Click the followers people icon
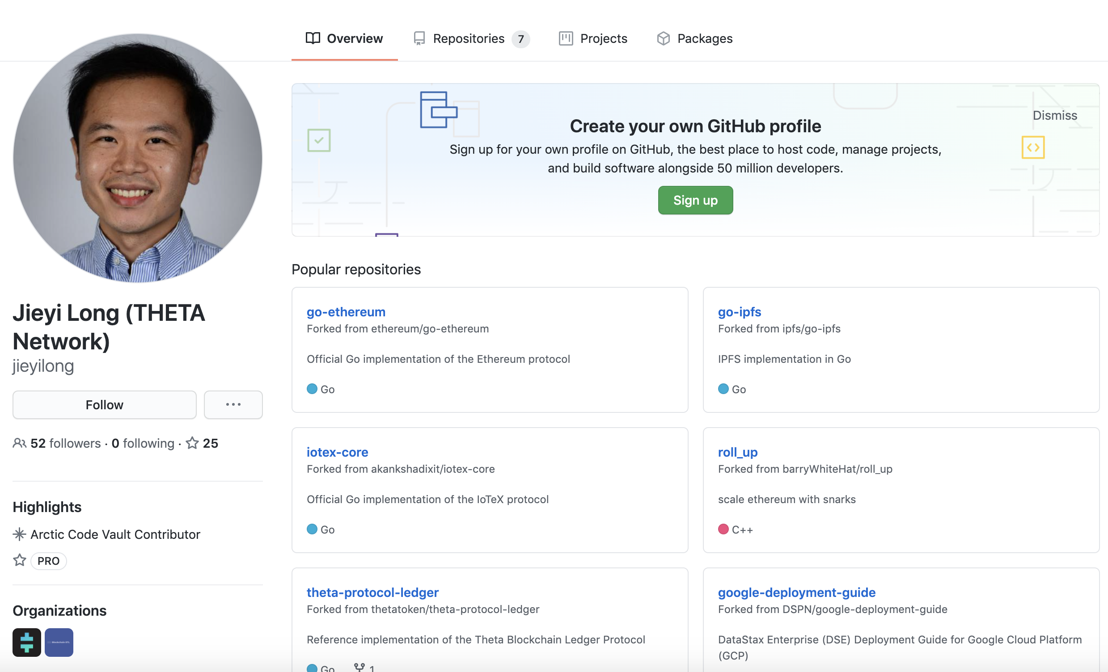1108x672 pixels. [19, 443]
